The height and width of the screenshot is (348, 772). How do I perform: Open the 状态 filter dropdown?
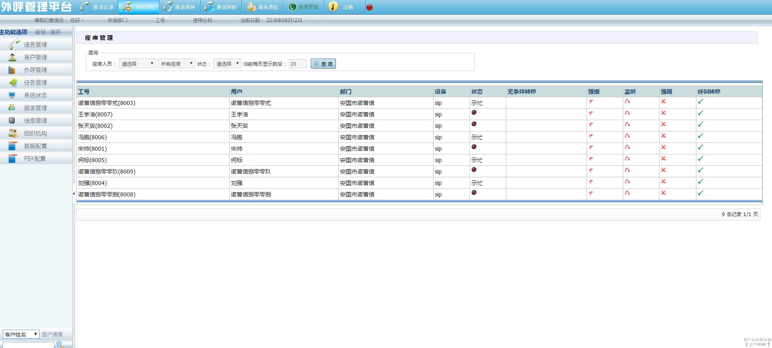[x=227, y=64]
